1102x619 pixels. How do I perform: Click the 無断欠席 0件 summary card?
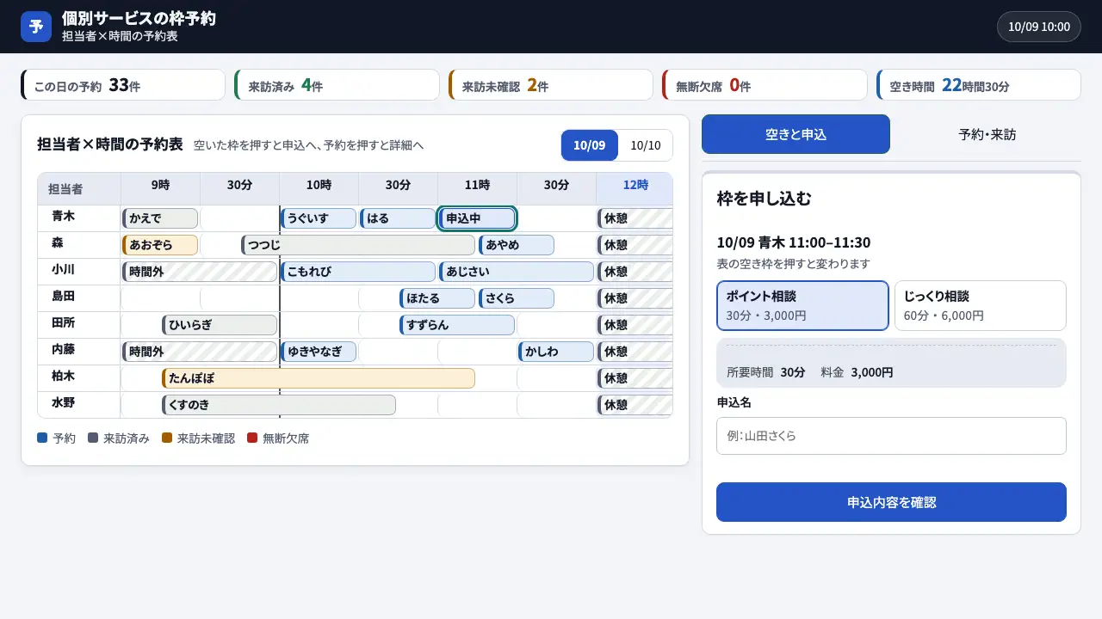(x=765, y=85)
